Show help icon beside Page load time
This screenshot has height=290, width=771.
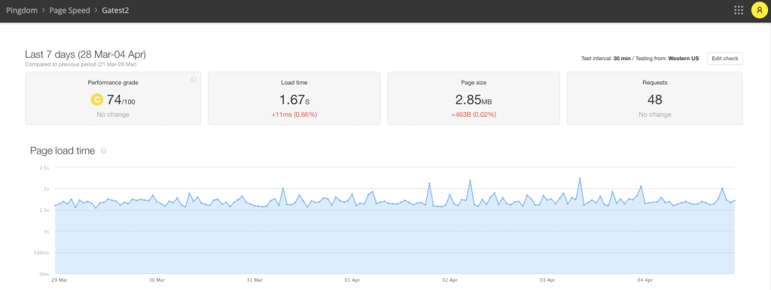point(103,151)
